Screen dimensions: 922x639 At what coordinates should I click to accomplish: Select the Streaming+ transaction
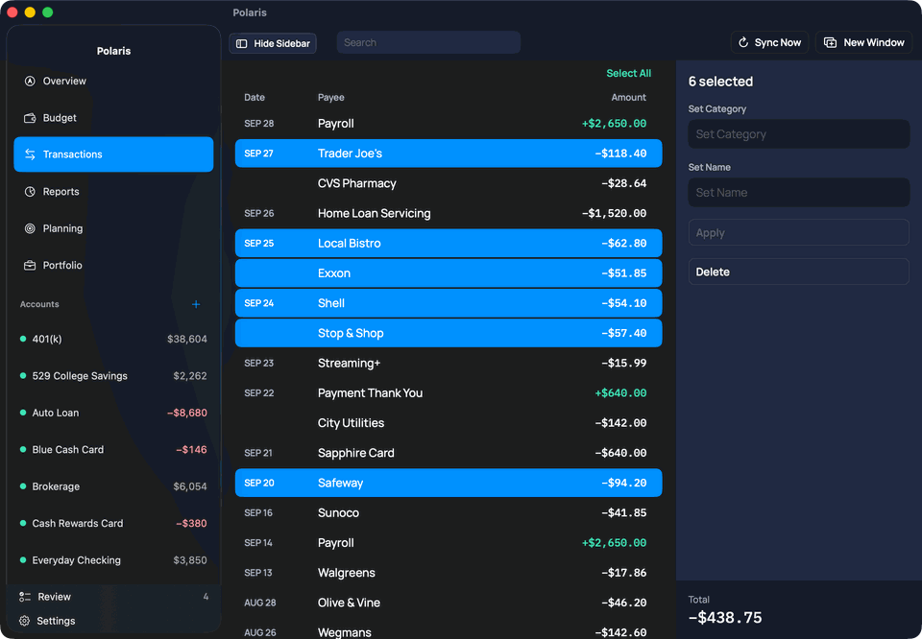click(449, 363)
